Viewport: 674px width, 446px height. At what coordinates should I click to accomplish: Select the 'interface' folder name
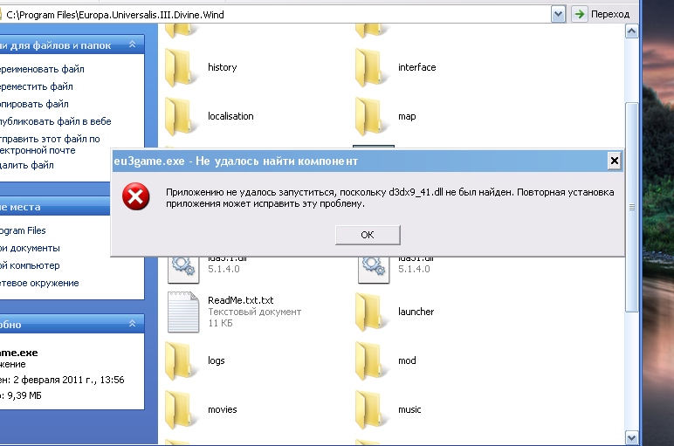coord(417,67)
